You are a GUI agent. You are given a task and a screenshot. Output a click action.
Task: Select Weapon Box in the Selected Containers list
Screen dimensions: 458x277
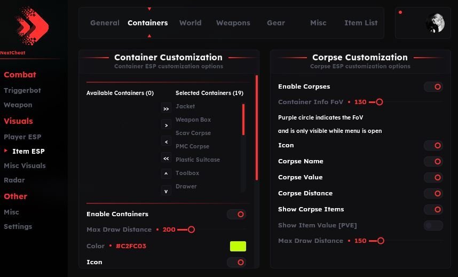[x=193, y=120]
